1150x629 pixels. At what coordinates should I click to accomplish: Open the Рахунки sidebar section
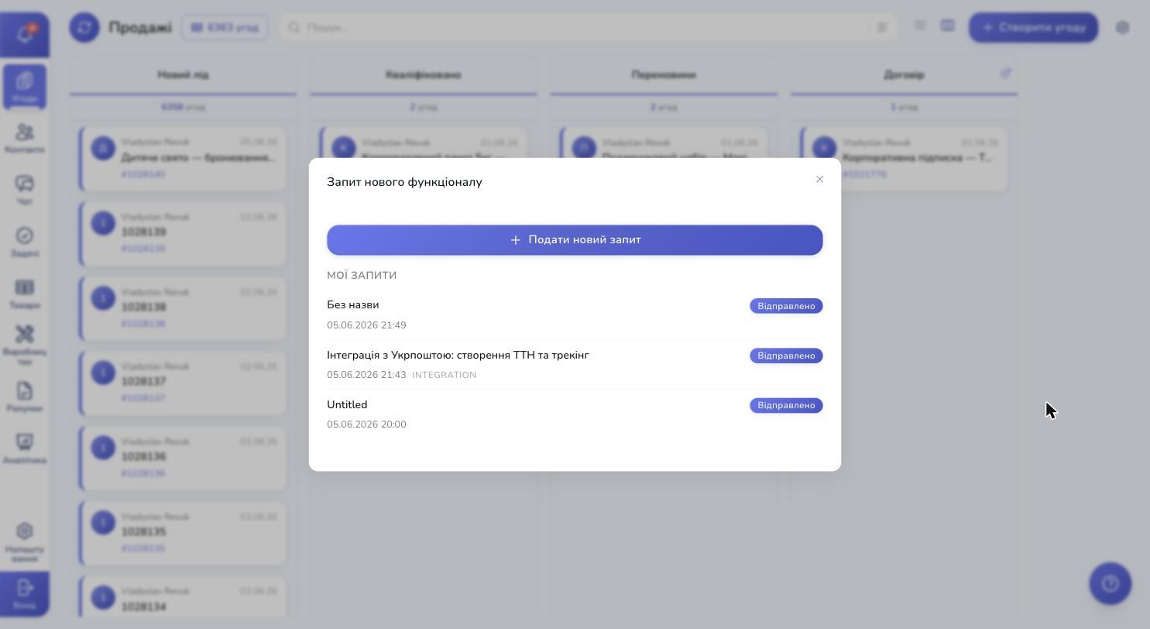pos(25,397)
